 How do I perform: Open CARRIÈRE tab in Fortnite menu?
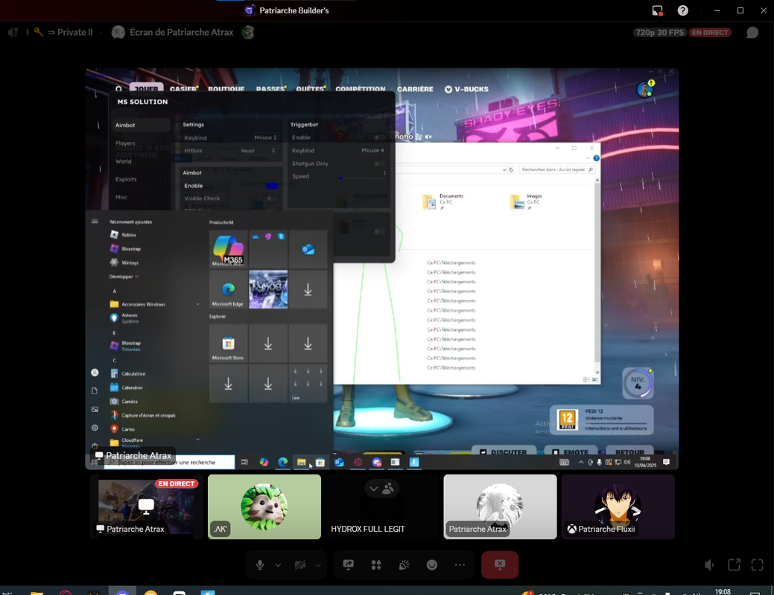click(x=415, y=89)
